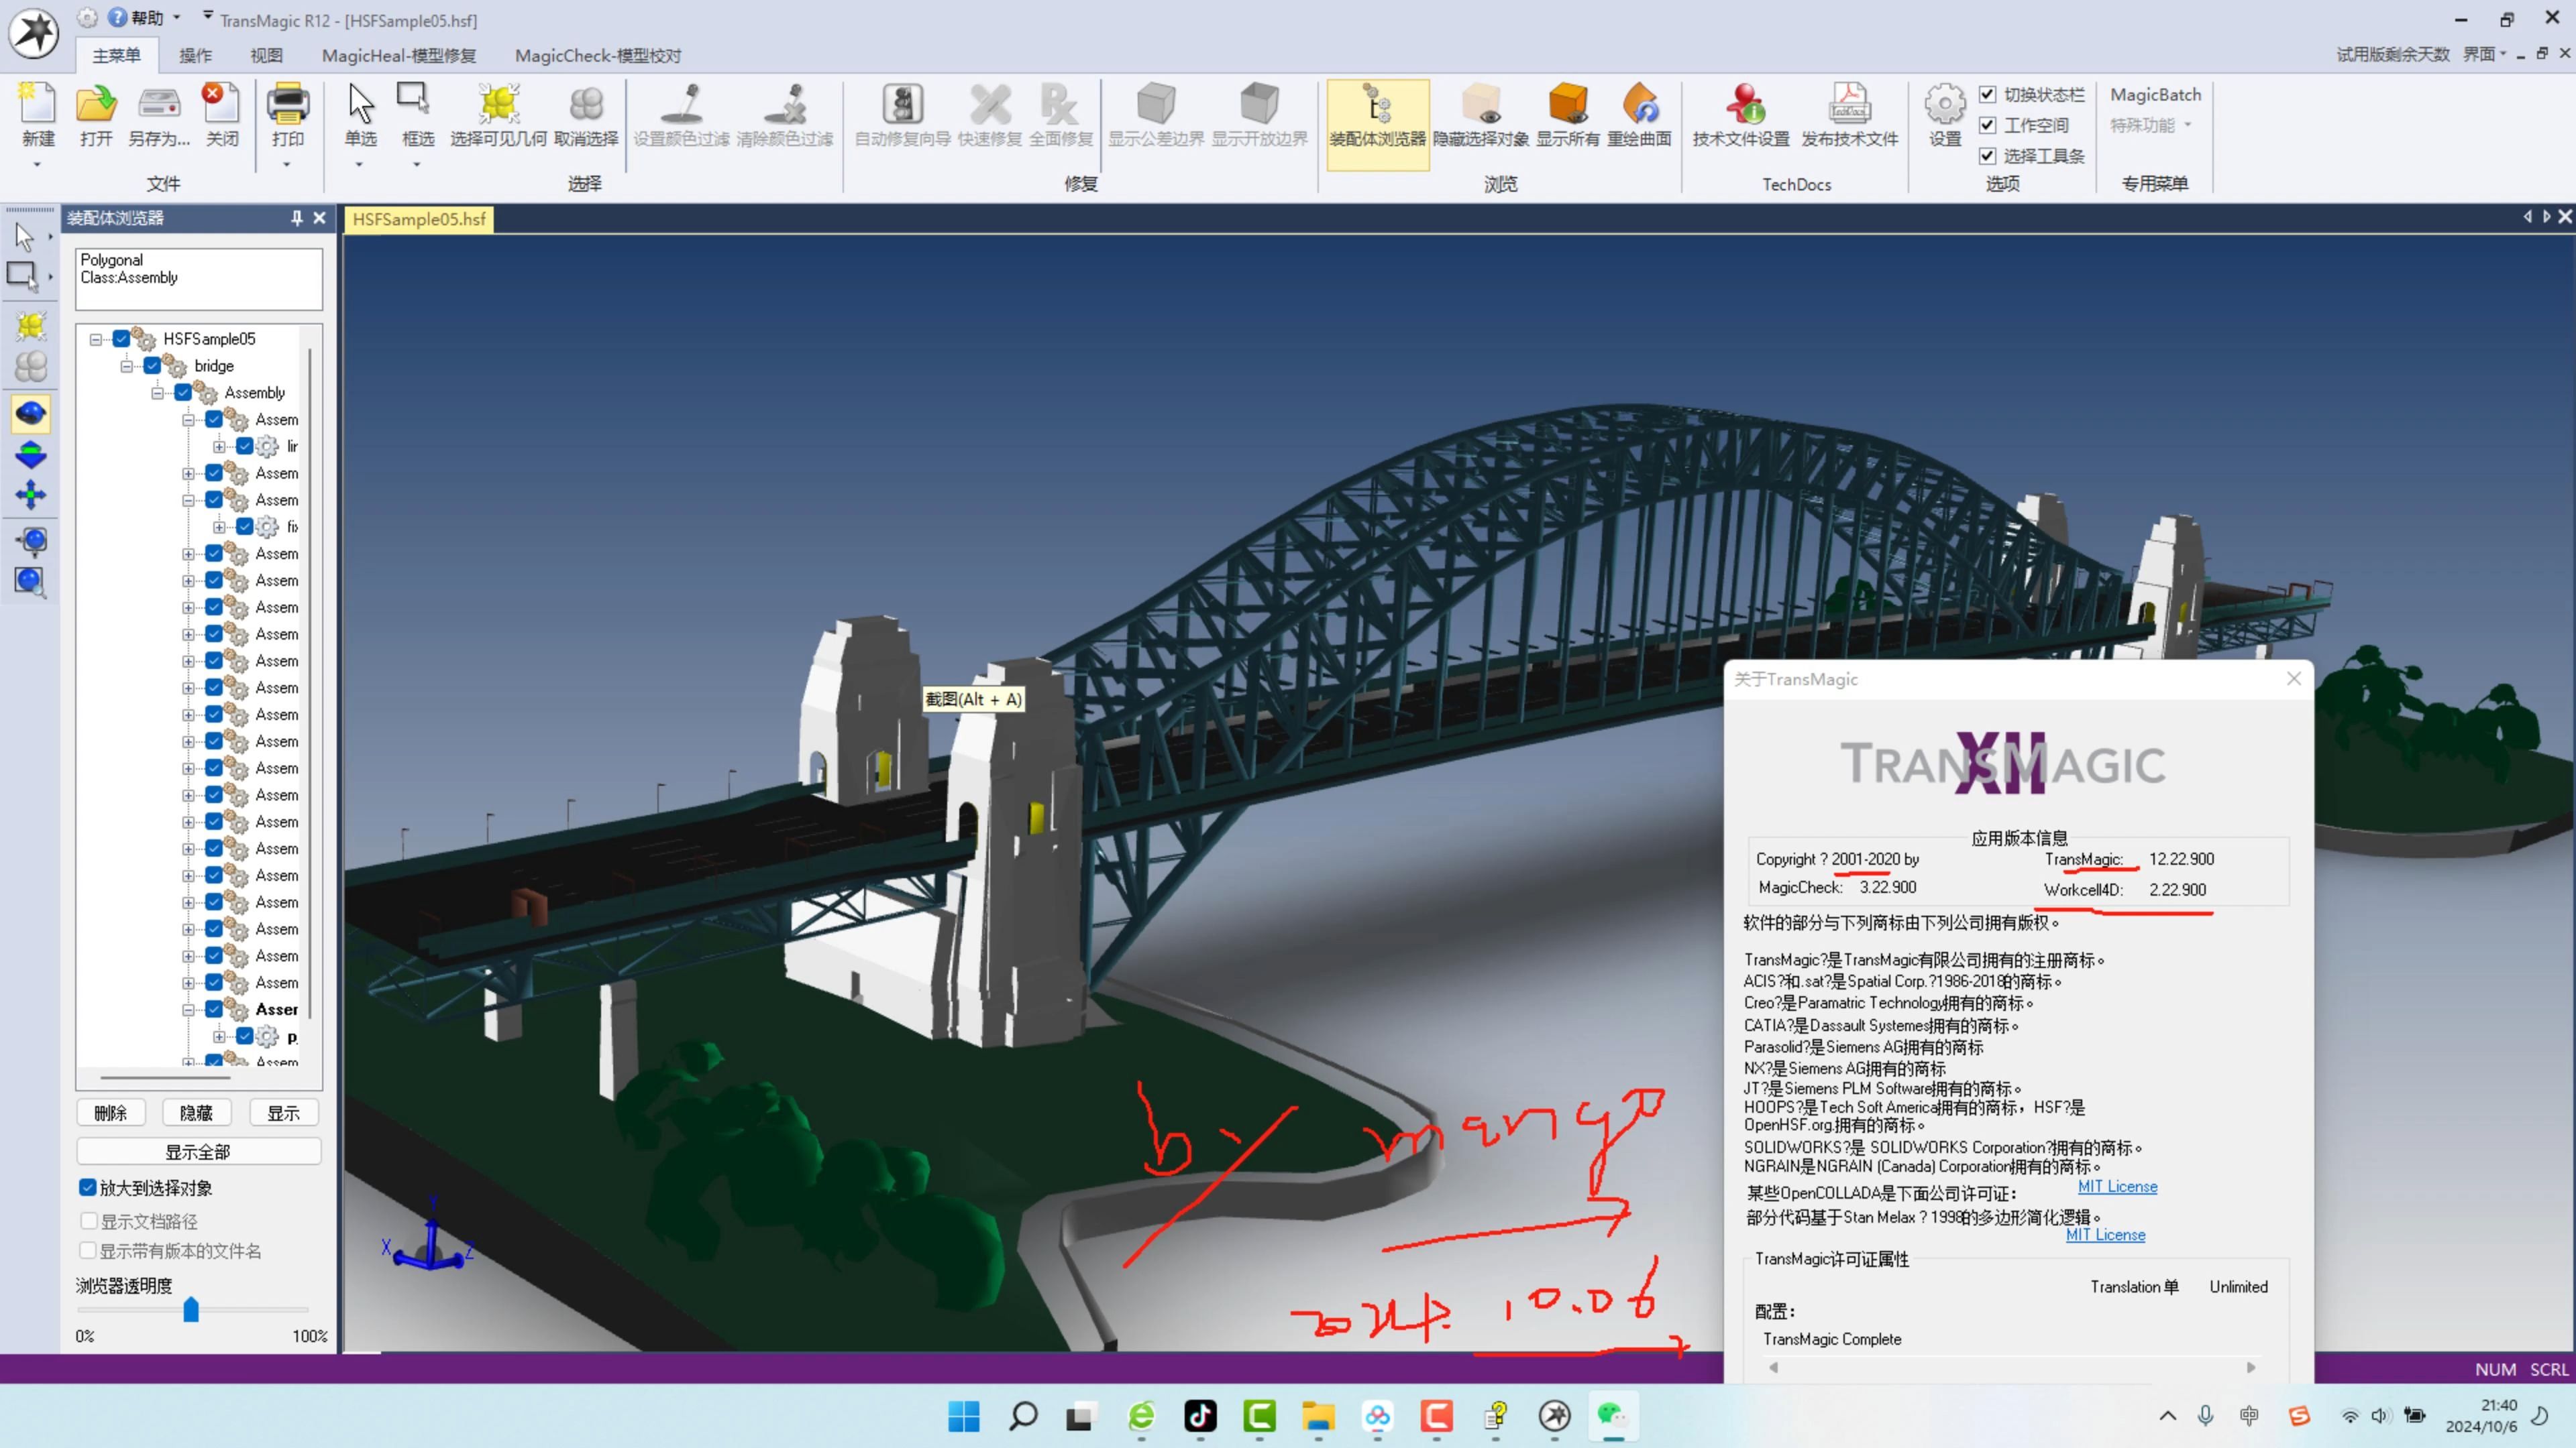Collapse the Assembly tree node
2576x1448 pixels.
[x=158, y=393]
